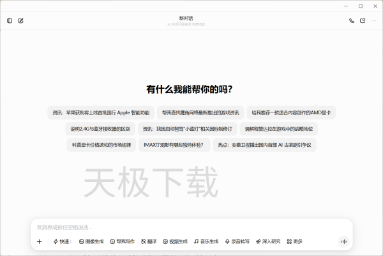
Task: Click the plus attachment button
Action: click(40, 241)
